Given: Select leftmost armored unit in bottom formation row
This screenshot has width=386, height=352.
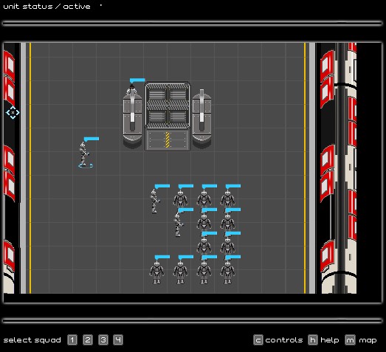Looking at the screenshot, I should coord(156,273).
